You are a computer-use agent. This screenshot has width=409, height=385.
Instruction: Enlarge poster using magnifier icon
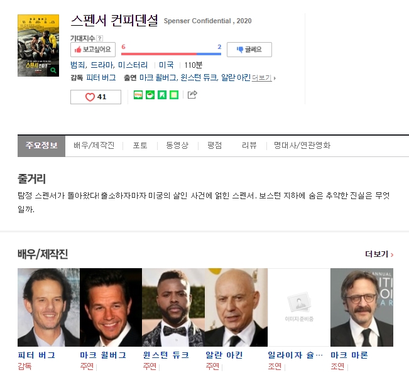[x=53, y=71]
